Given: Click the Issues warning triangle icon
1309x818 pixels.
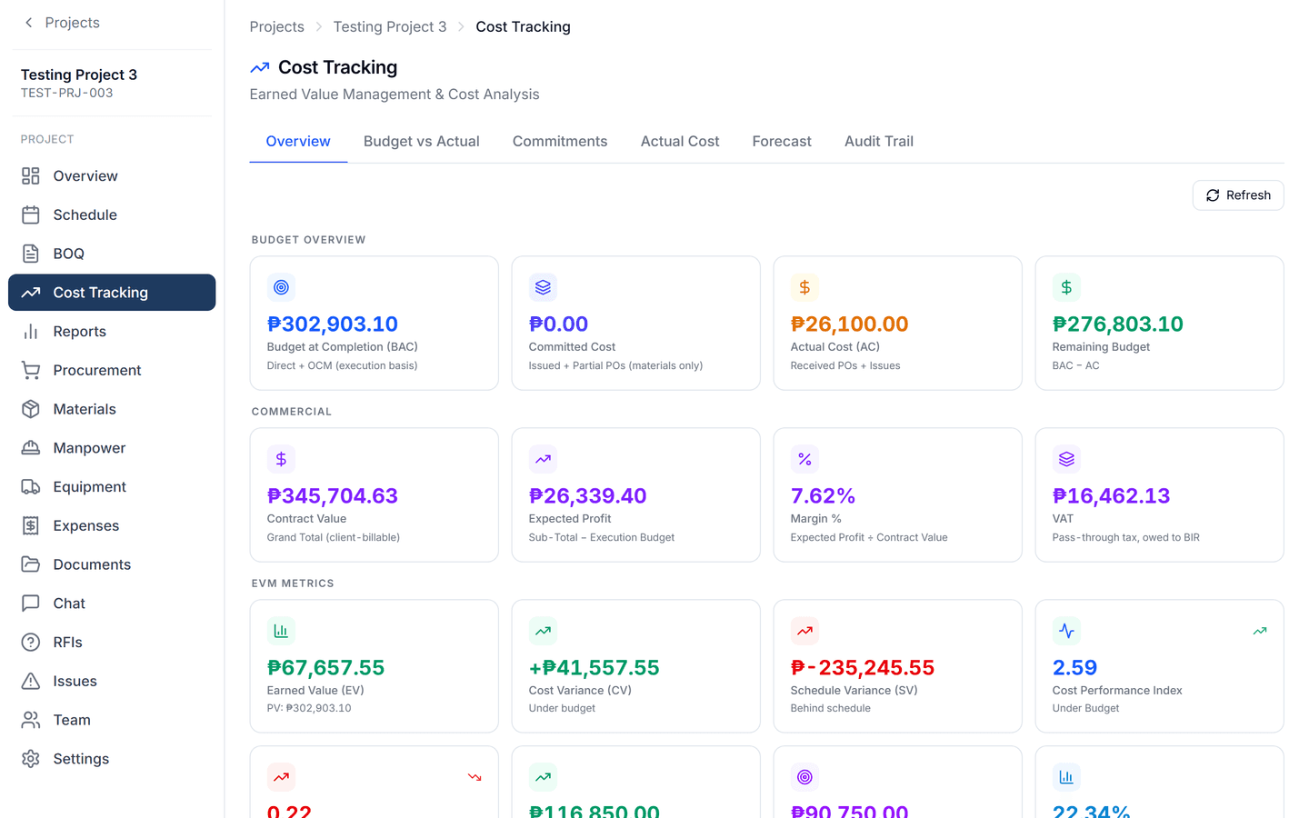Looking at the screenshot, I should point(31,681).
